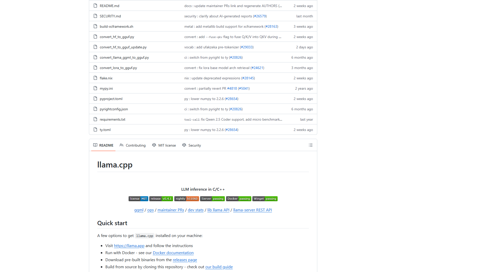The width and height of the screenshot is (485, 272).
Task: Open the README outline list icon
Action: click(311, 145)
